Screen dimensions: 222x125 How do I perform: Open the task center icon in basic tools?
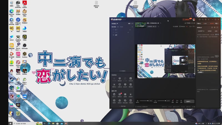tap(114, 95)
